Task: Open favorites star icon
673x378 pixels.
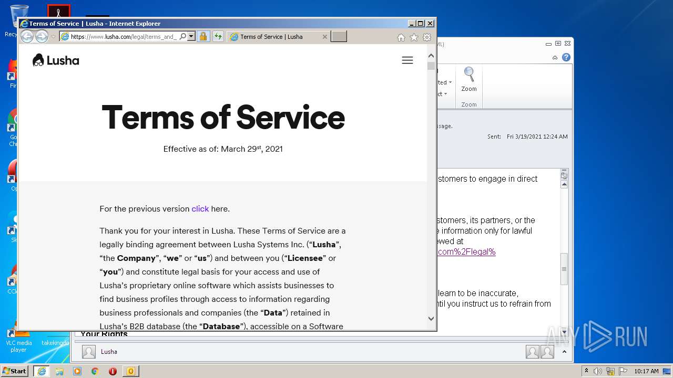Action: pos(414,37)
